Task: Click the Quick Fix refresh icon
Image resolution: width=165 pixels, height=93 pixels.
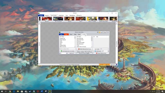Action: click(x=77, y=16)
